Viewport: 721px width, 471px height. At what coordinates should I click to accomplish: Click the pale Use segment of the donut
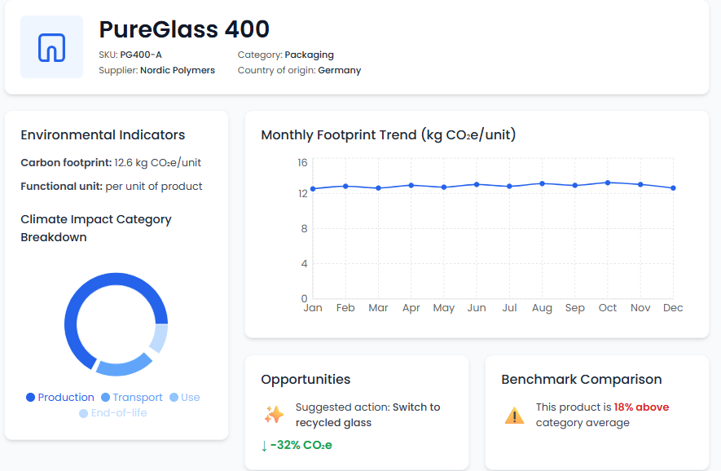160,338
